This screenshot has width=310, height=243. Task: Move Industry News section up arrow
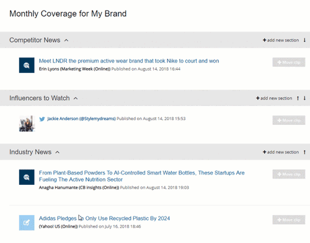pyautogui.click(x=304, y=152)
